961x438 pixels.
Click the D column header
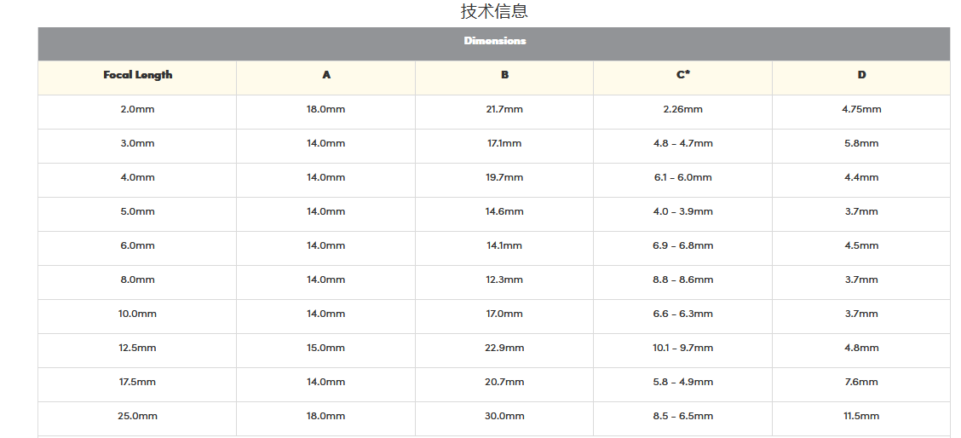click(x=861, y=75)
